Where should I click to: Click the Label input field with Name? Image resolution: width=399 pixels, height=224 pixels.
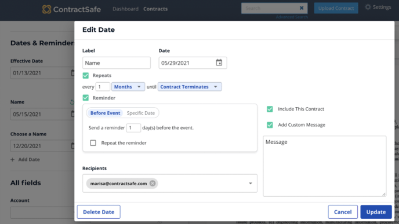pyautogui.click(x=117, y=63)
